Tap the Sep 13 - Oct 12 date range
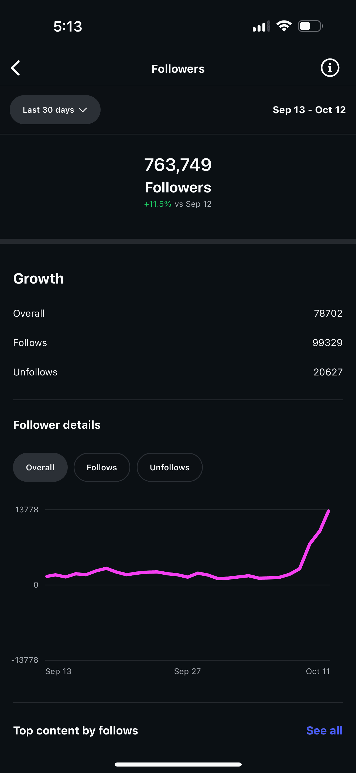 coord(309,110)
